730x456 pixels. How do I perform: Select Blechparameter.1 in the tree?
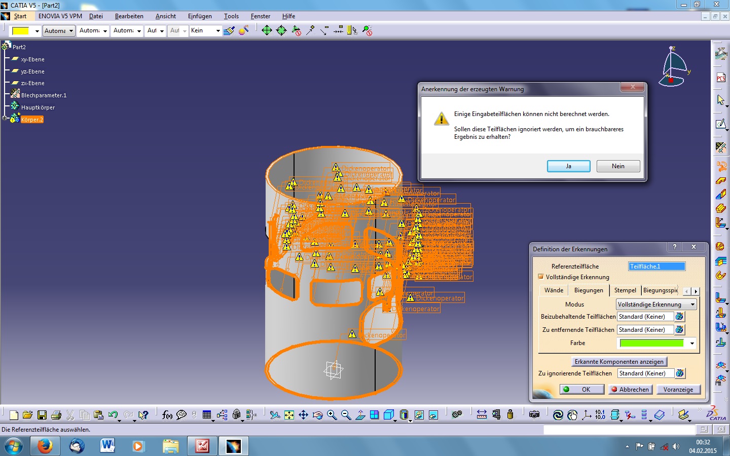(x=44, y=95)
